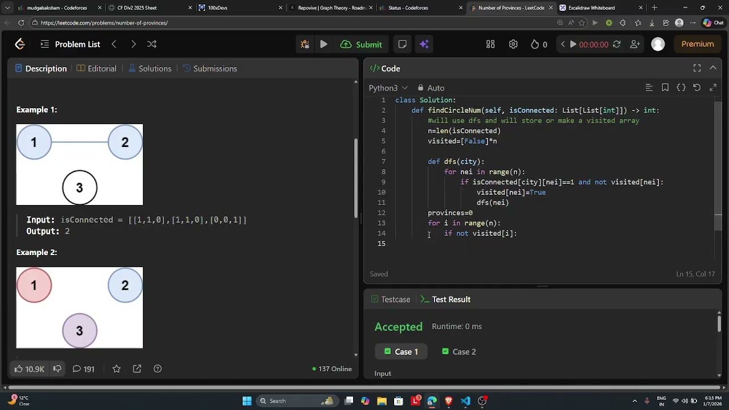Bookmark the code with bookmark icon
729x410 pixels.
point(665,87)
